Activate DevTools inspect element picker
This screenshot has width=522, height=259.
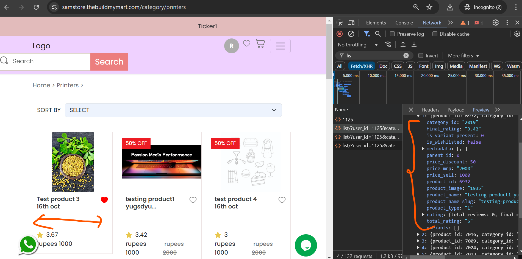[340, 23]
